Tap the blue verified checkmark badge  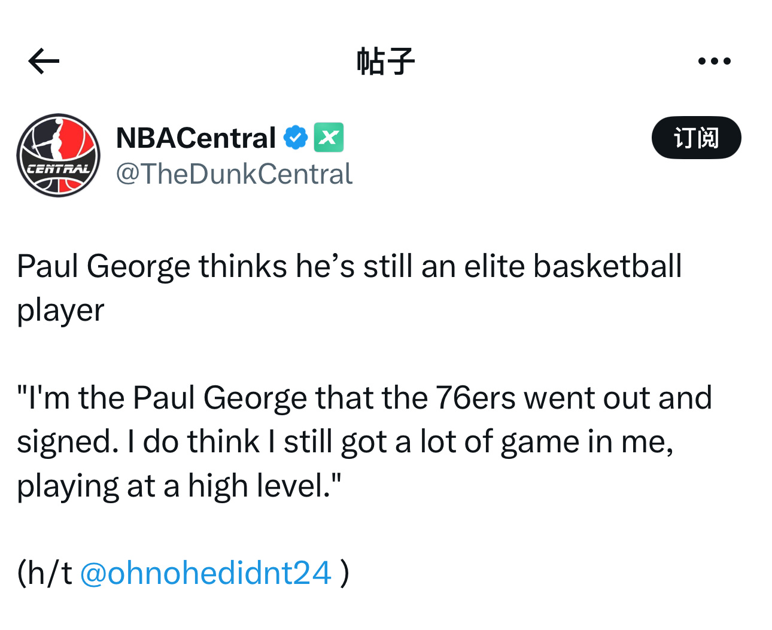[296, 138]
